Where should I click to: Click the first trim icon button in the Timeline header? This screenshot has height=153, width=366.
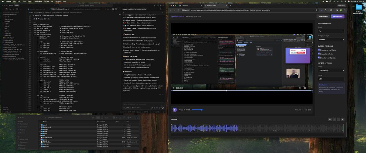tap(330, 119)
